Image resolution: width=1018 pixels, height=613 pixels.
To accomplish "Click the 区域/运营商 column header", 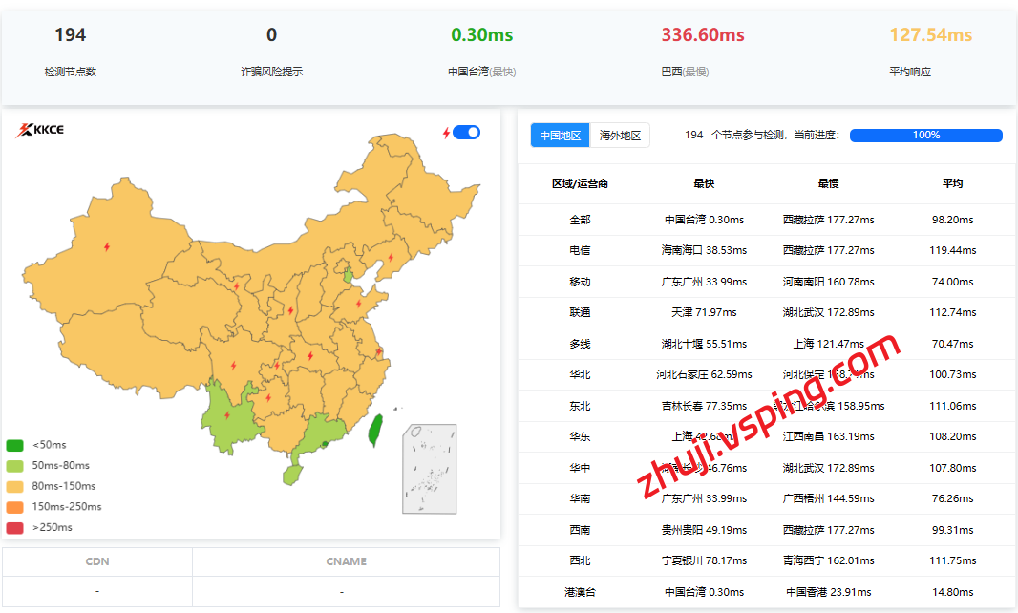I will pos(580,183).
